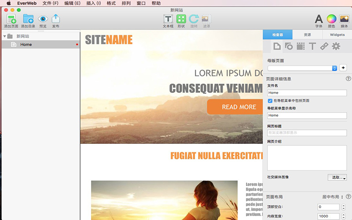Viewport: 352px width, 220px height.
Task: Click the Add Directory folder icon
Action: (28, 19)
